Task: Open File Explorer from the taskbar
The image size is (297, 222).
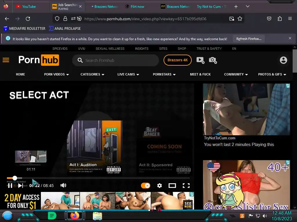Action: (x=97, y=216)
